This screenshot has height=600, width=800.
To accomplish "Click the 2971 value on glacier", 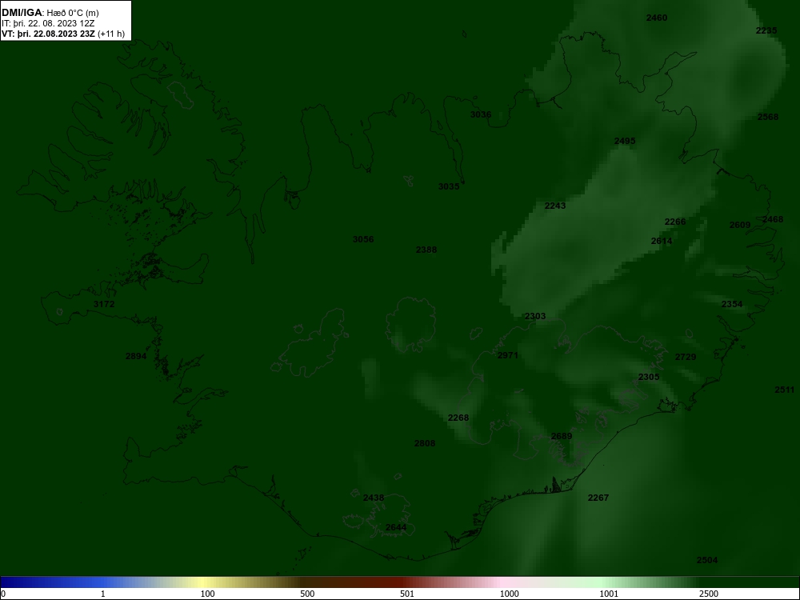I will coord(508,355).
